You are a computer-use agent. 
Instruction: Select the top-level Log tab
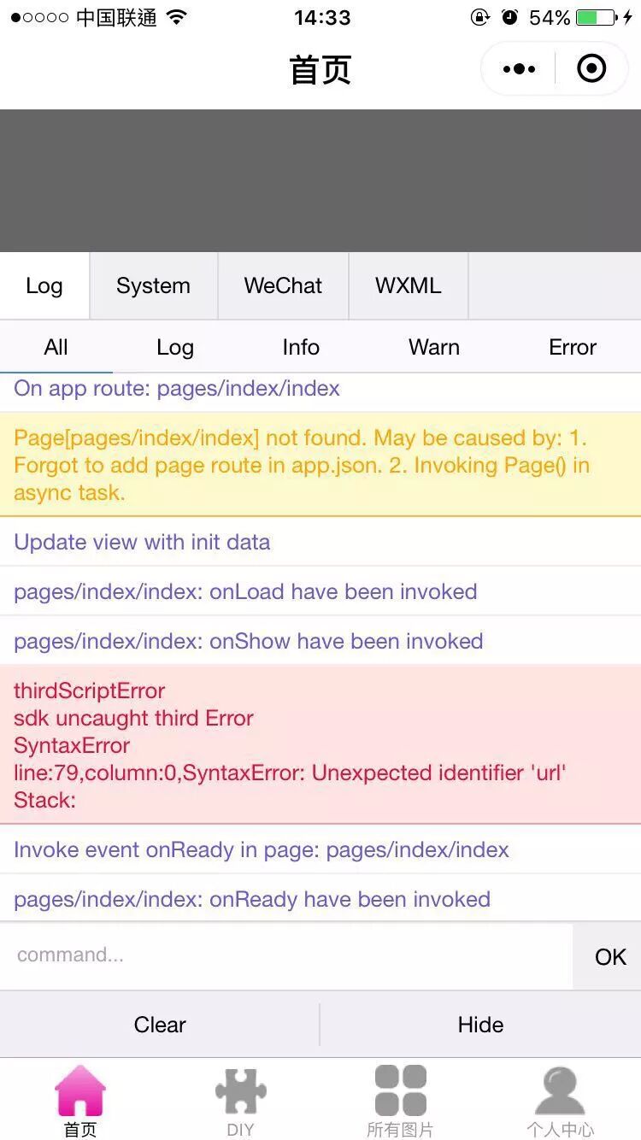44,285
